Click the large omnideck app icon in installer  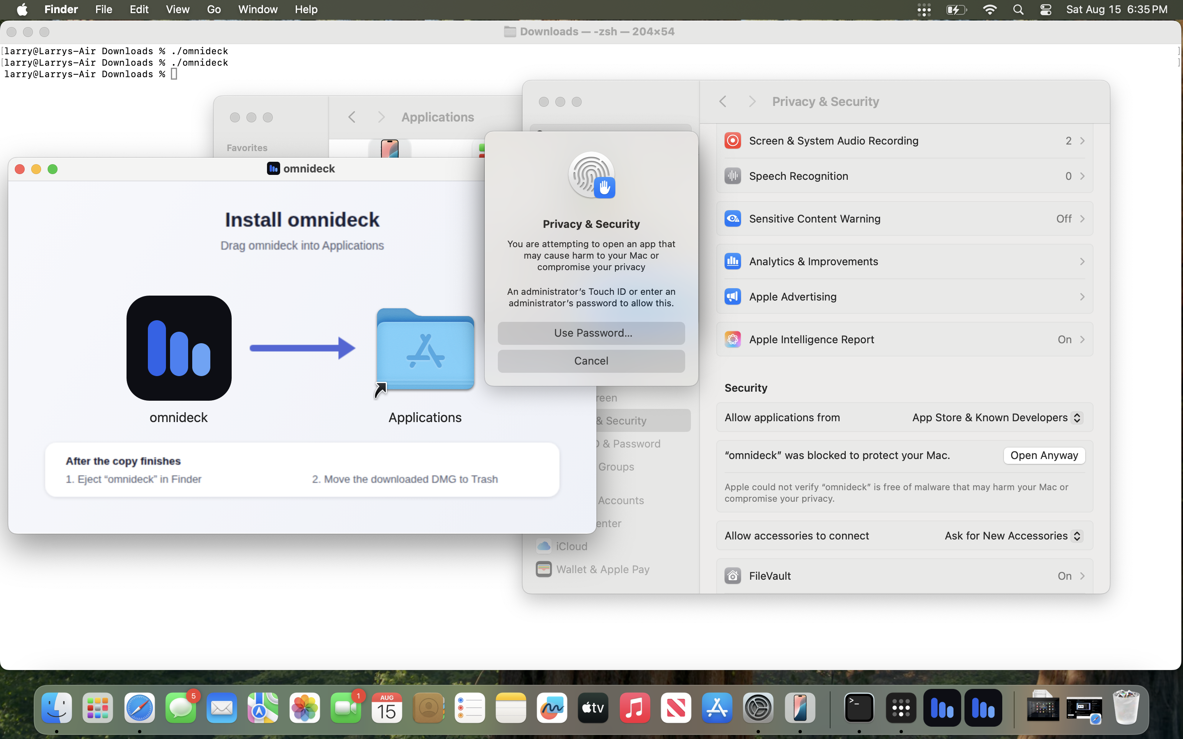coord(179,348)
